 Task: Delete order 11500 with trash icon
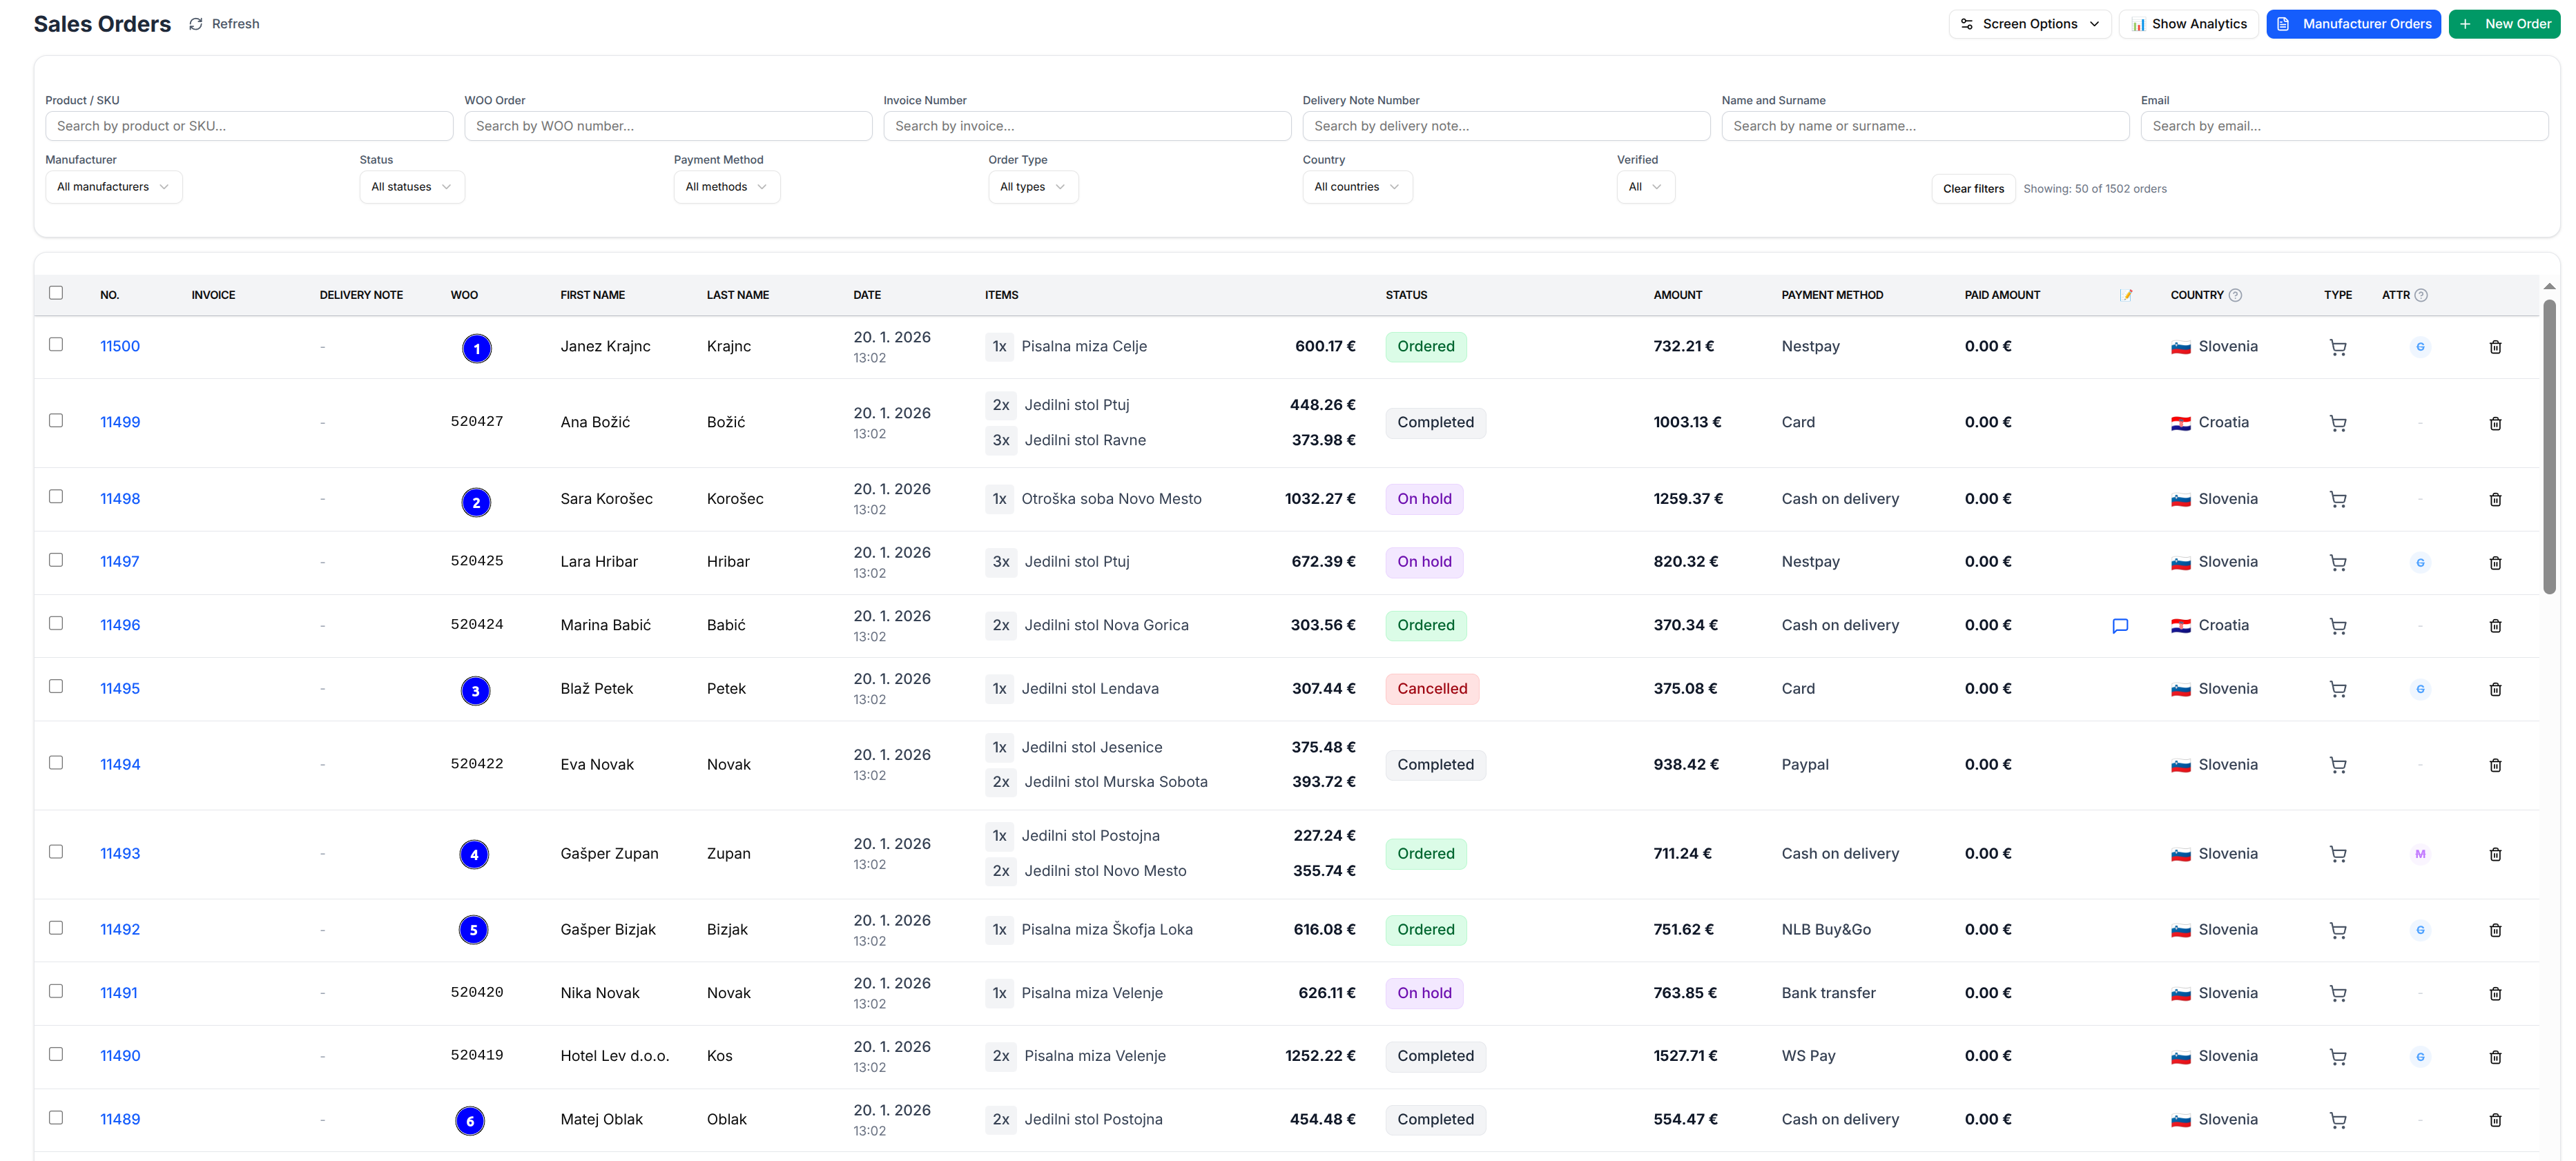(2494, 347)
